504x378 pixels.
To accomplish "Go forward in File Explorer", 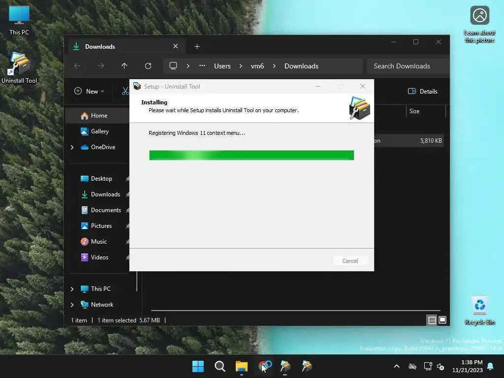I will click(101, 66).
